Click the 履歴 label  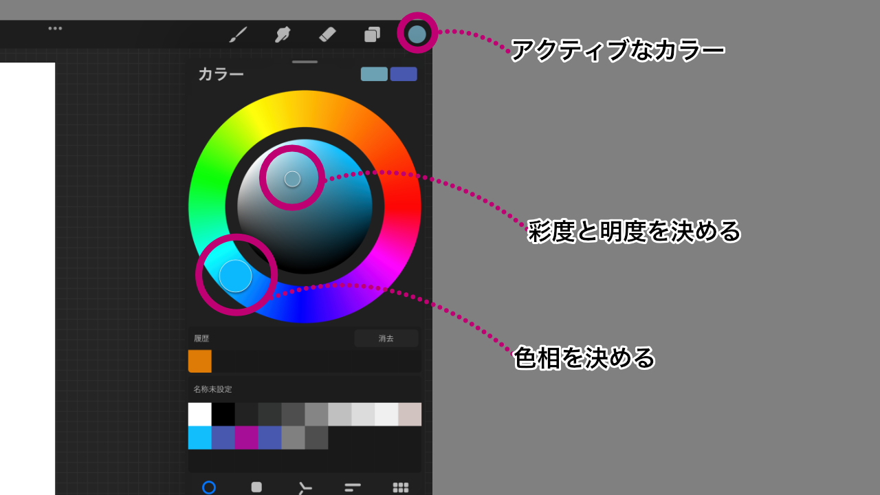(201, 338)
